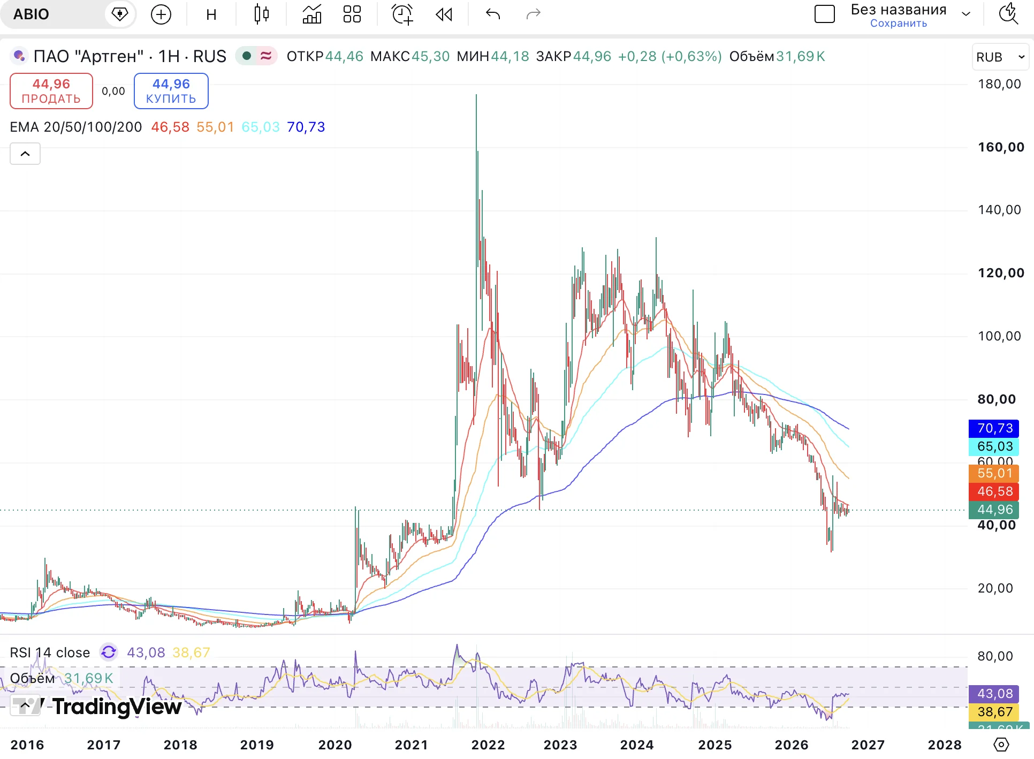Undo the last chart action
This screenshot has width=1034, height=759.
click(x=493, y=14)
